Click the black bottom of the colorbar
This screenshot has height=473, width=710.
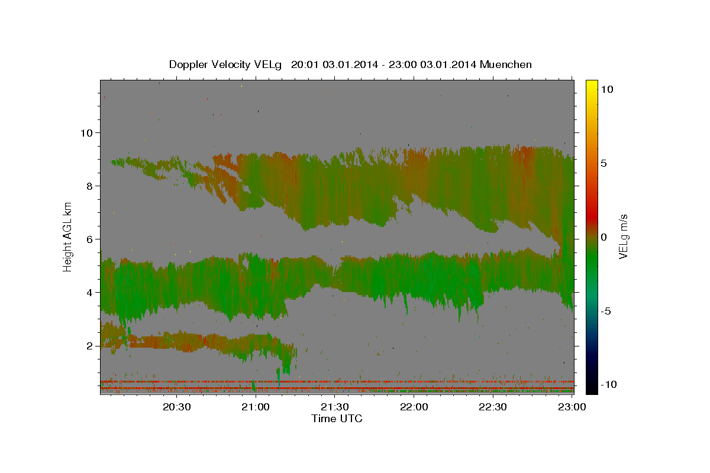[591, 388]
